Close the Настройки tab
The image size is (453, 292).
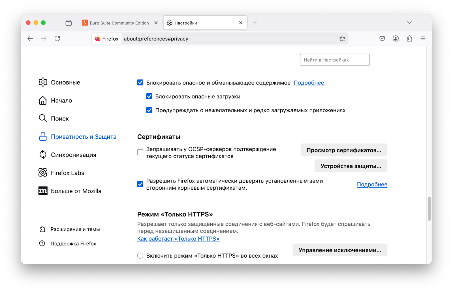pos(241,23)
